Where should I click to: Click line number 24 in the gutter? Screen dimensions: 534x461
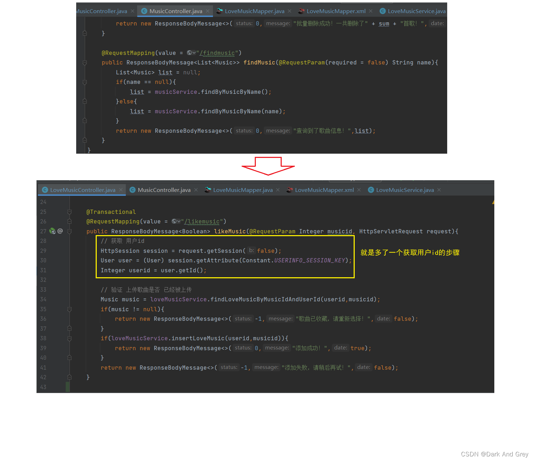pyautogui.click(x=43, y=202)
